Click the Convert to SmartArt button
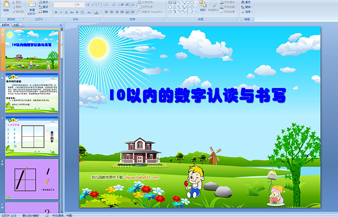 (x=151, y=12)
